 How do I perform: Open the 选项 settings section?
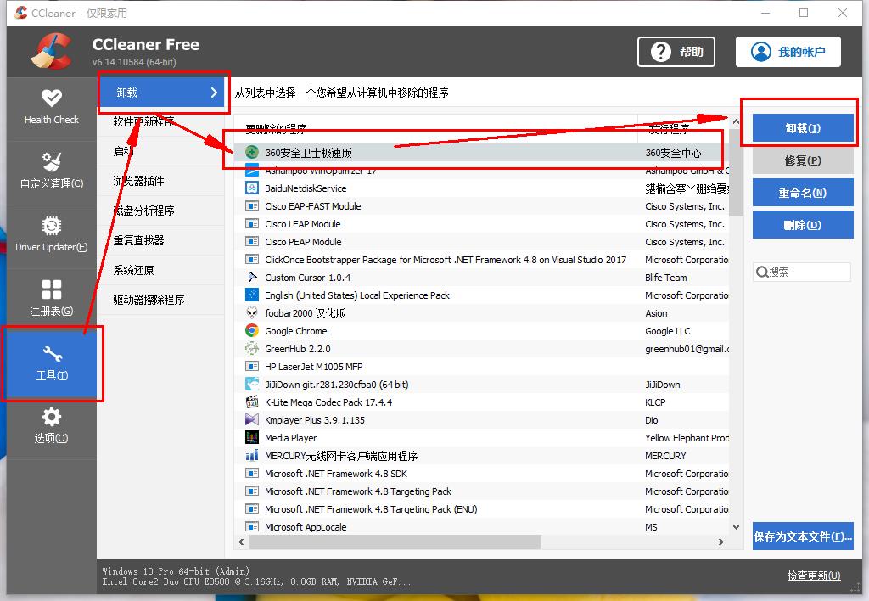[51, 427]
